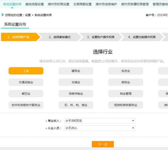This screenshot has height=150, width=168.
Task: Open the 营业收入 dropdown list
Action: [x=99, y=121]
